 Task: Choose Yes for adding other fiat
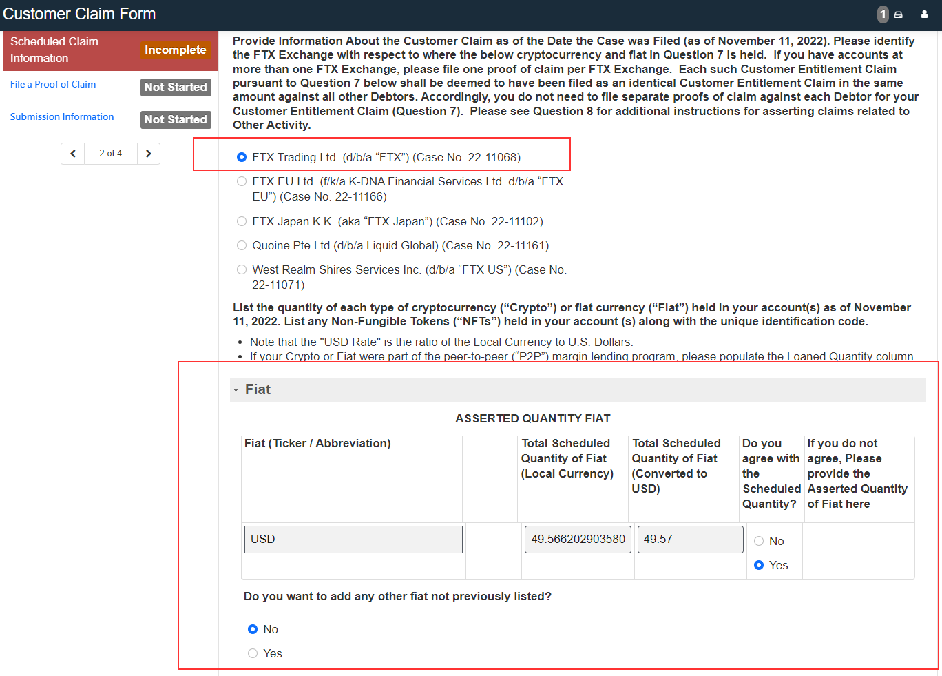coord(253,653)
